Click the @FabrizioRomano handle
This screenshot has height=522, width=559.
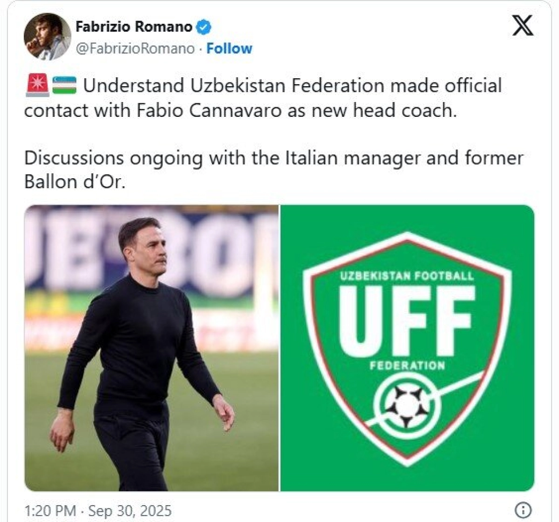coord(135,48)
